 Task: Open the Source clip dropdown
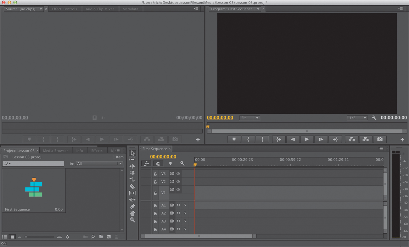(41, 9)
